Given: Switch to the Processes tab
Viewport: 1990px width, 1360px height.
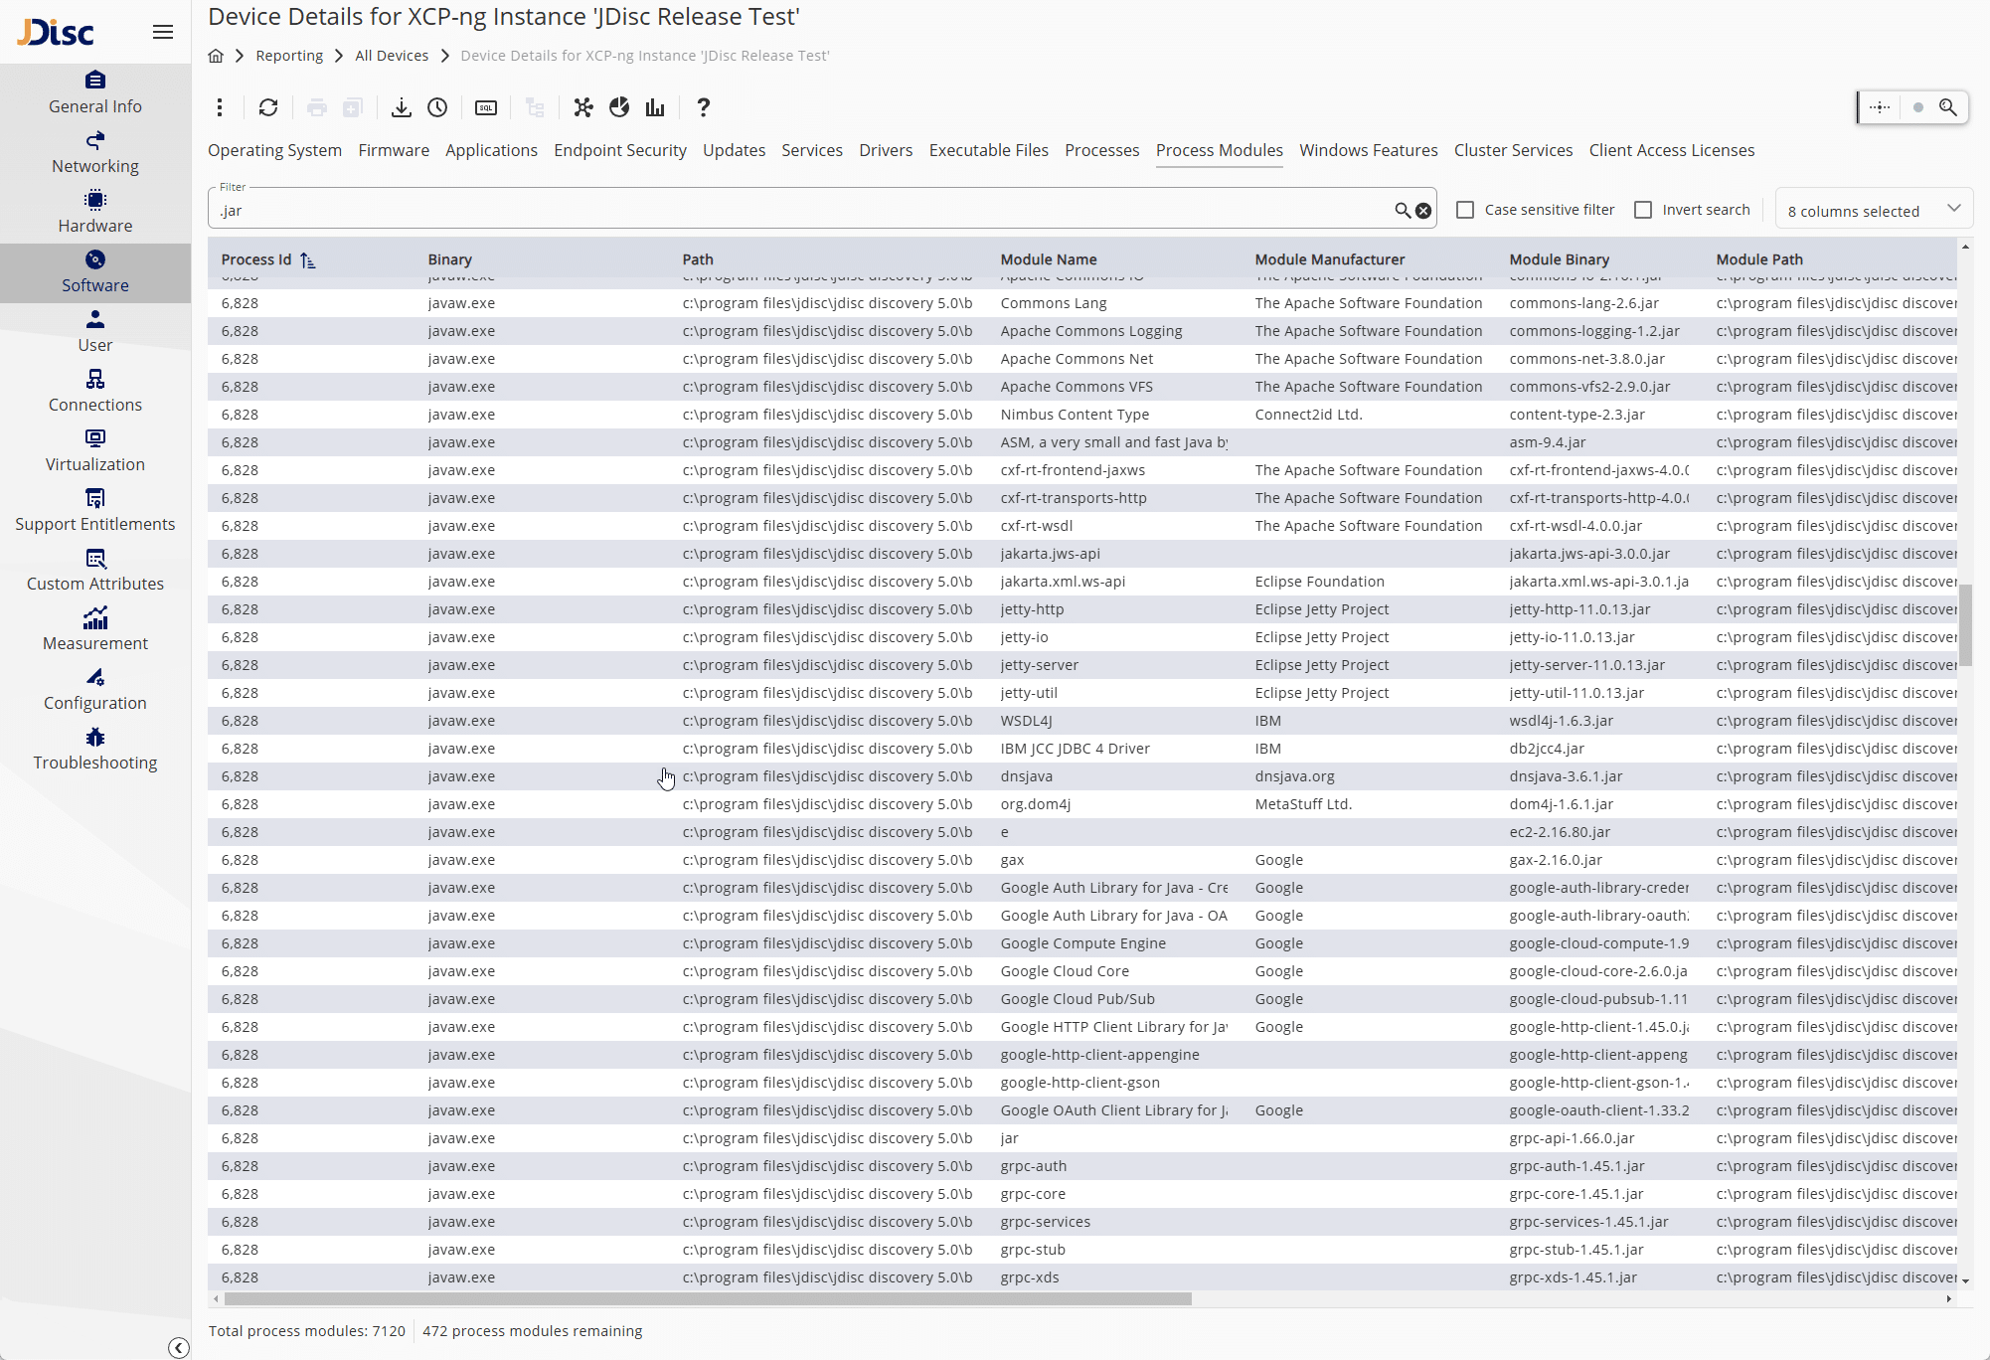Looking at the screenshot, I should (1101, 150).
